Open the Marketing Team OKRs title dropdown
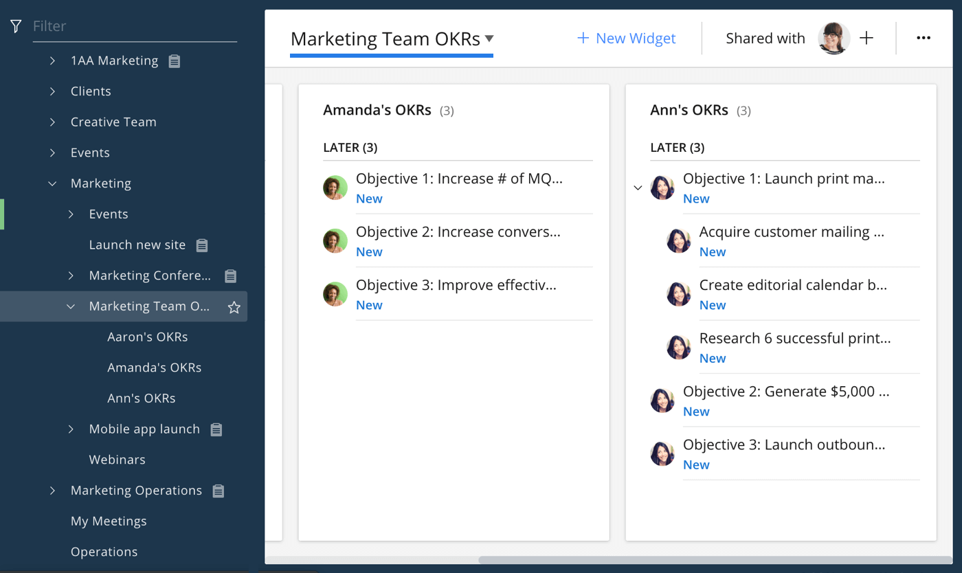The width and height of the screenshot is (962, 573). pos(489,39)
